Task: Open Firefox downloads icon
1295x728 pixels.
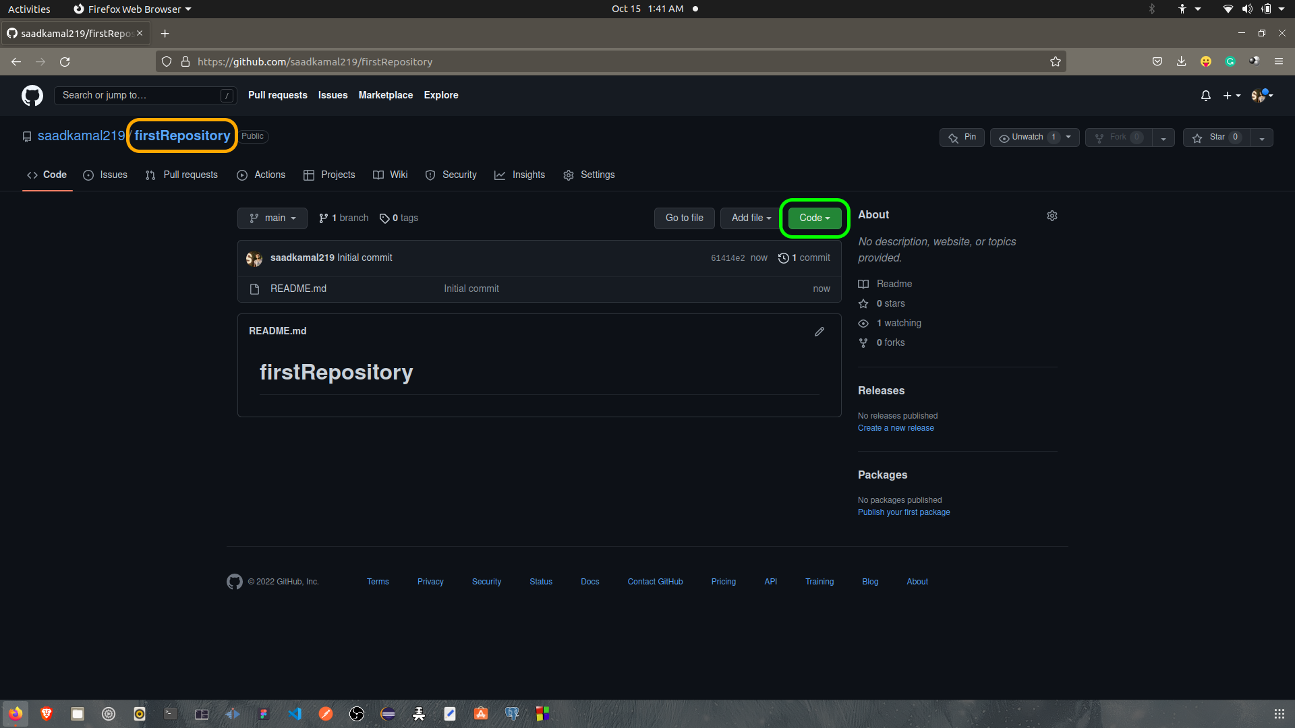Action: (1181, 61)
